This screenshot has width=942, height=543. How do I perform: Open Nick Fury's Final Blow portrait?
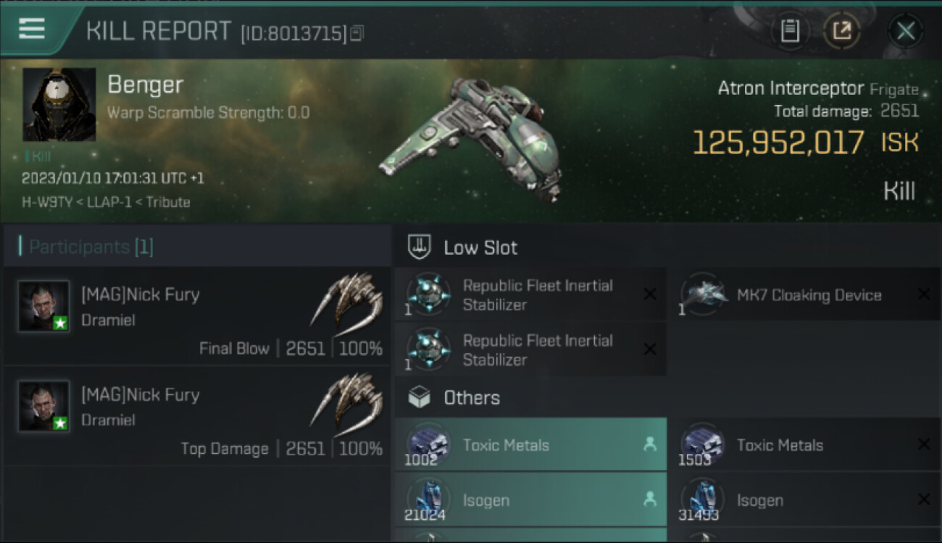[x=44, y=306]
